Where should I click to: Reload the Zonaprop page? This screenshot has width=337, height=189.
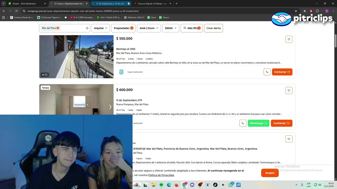click(x=16, y=11)
